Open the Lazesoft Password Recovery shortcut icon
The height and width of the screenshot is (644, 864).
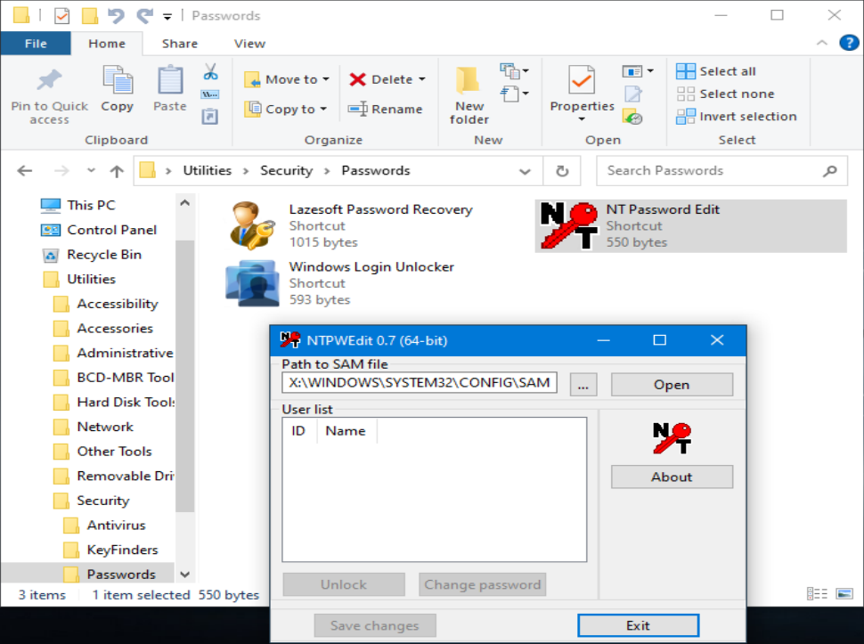[252, 226]
